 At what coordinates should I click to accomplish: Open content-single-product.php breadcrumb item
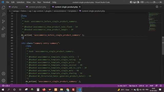92,11
